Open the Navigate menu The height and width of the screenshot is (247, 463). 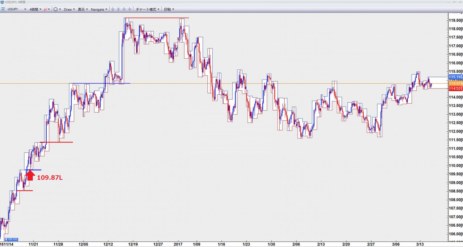(99, 9)
